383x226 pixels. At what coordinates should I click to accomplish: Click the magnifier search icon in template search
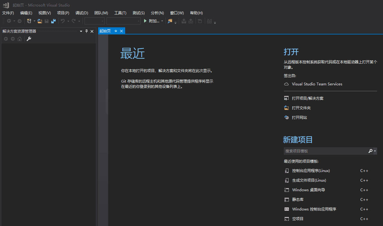(370, 151)
